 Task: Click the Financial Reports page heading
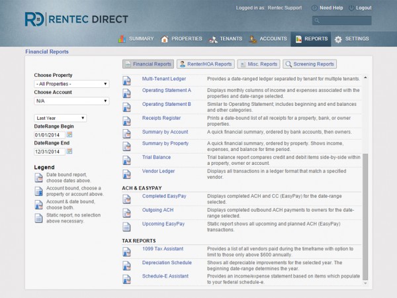pyautogui.click(x=47, y=52)
